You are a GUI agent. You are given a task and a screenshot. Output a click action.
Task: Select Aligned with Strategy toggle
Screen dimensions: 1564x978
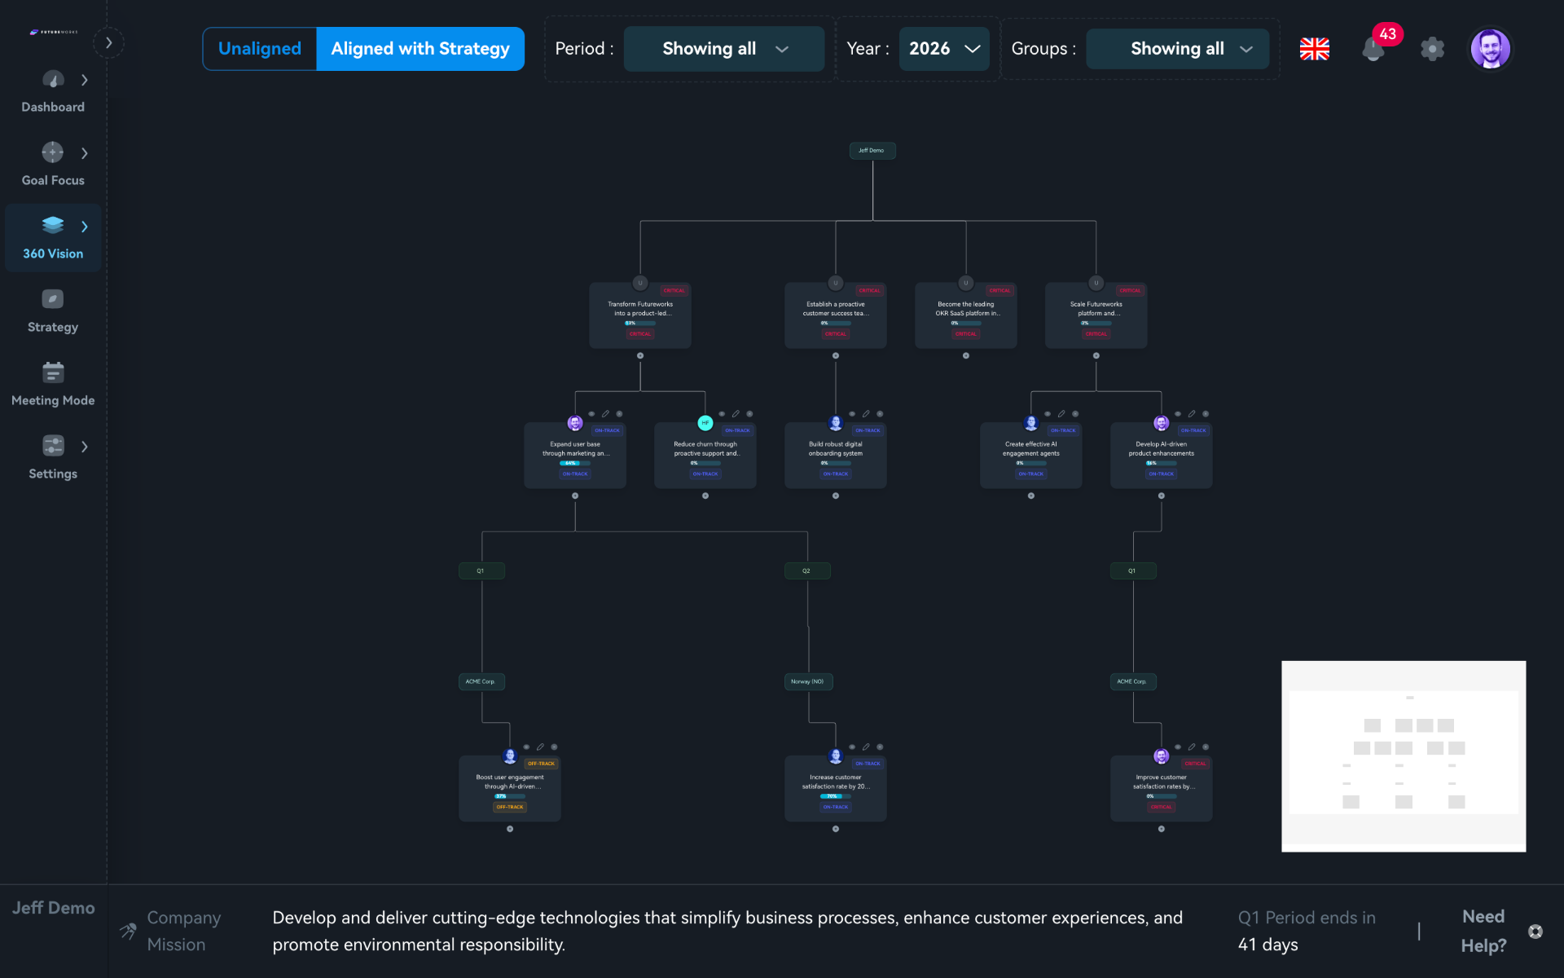420,49
